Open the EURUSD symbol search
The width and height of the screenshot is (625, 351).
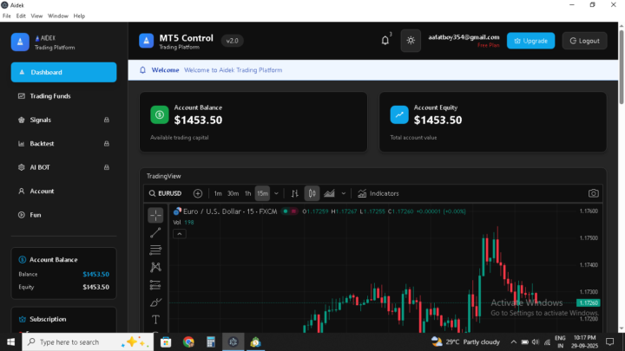pyautogui.click(x=166, y=193)
